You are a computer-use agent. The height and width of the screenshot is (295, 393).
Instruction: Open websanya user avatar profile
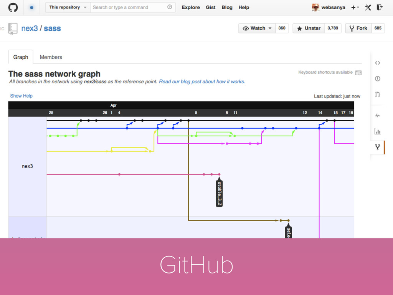point(315,8)
